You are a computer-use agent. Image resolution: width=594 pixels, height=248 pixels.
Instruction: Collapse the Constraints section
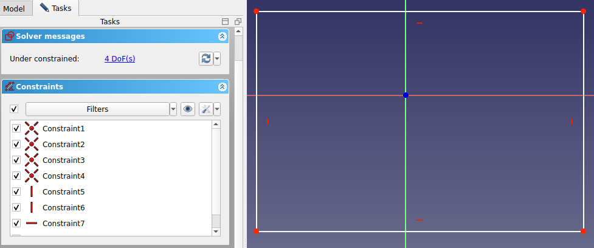223,87
